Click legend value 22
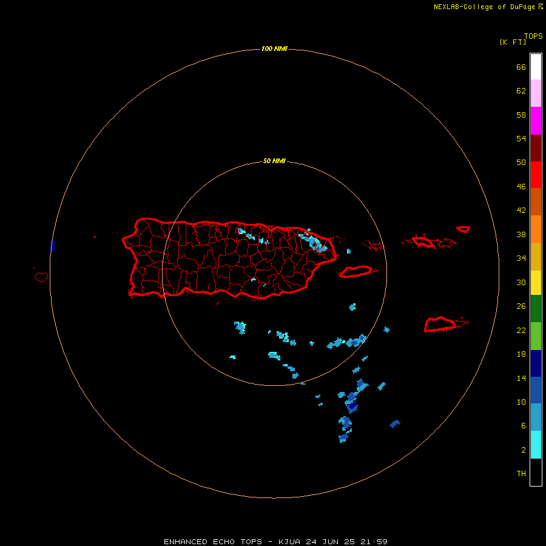546x546 pixels. point(521,330)
